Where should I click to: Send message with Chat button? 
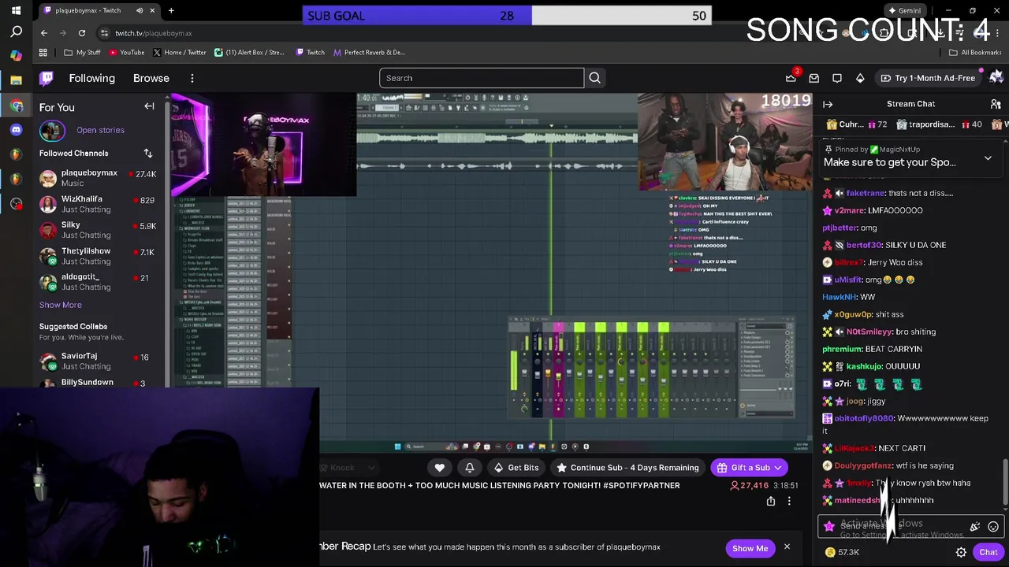click(989, 552)
